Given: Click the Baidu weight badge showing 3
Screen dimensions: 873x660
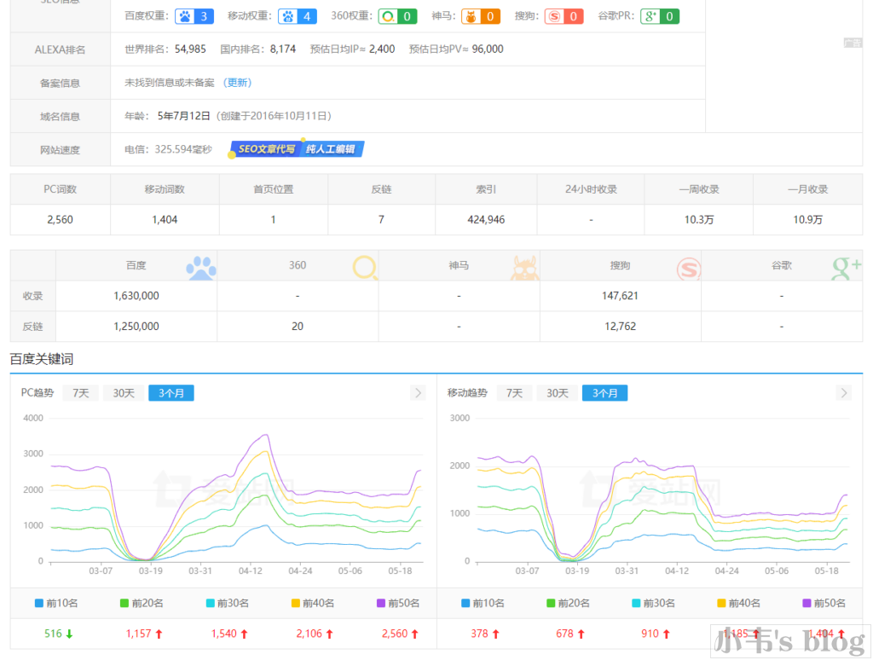Looking at the screenshot, I should (x=194, y=16).
